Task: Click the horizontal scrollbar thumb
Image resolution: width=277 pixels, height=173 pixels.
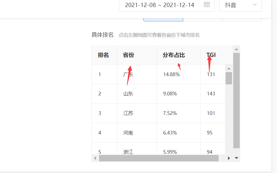Action: pyautogui.click(x=159, y=158)
